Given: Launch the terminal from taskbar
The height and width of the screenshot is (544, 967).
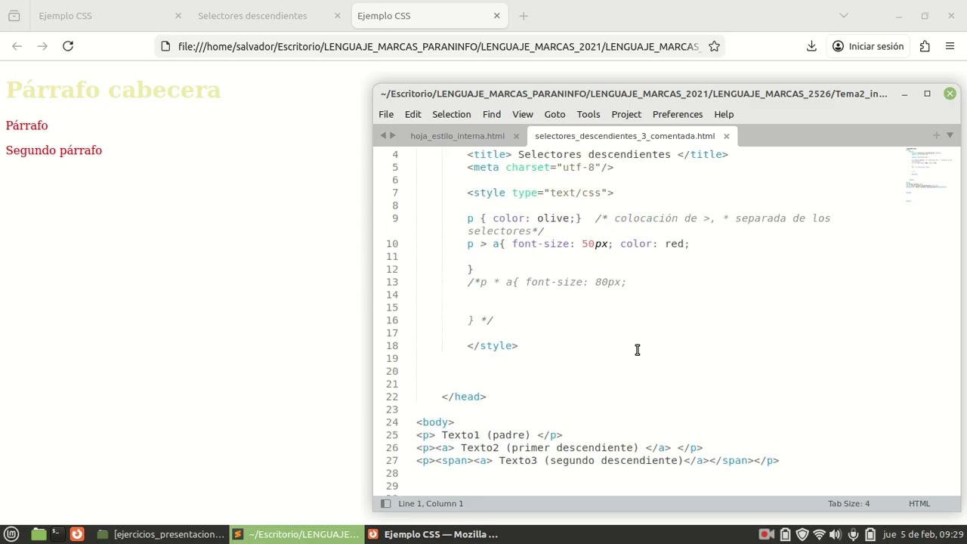Looking at the screenshot, I should point(57,534).
